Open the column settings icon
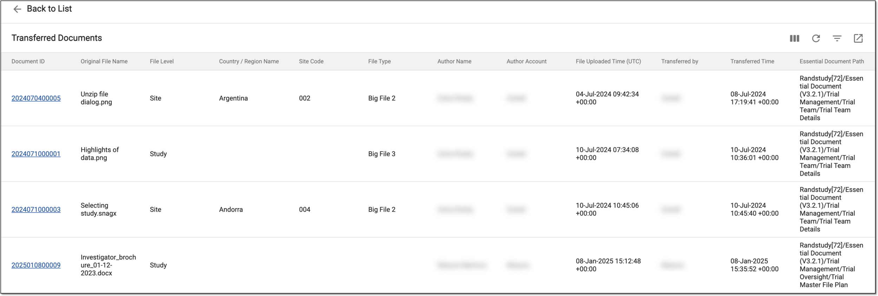This screenshot has height=296, width=878. (x=794, y=38)
